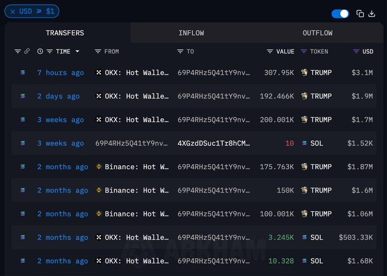387x276 pixels.
Task: Click the download icon
Action: 372,14
